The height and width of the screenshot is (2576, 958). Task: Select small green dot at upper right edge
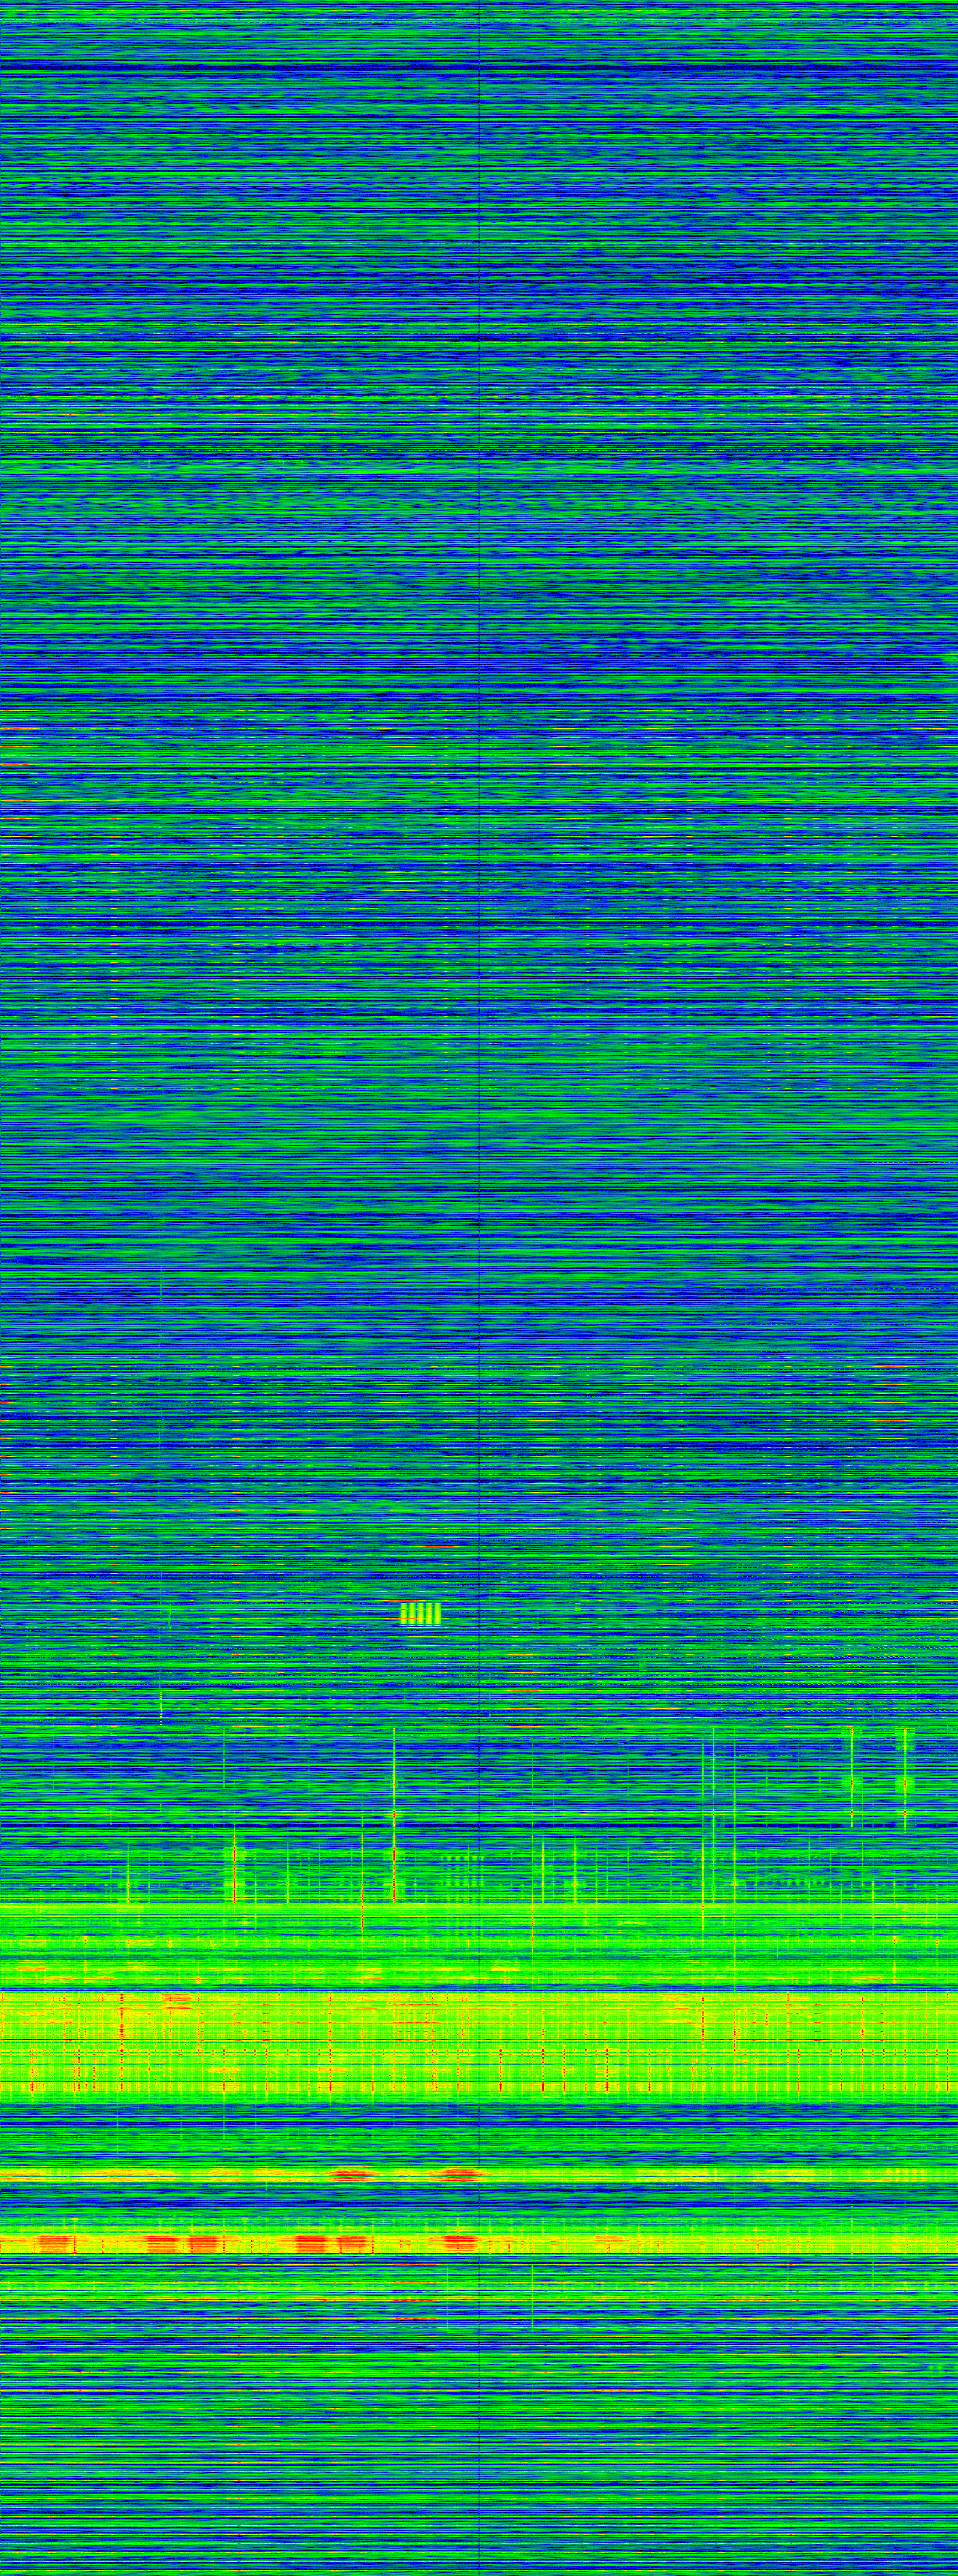[x=951, y=657]
